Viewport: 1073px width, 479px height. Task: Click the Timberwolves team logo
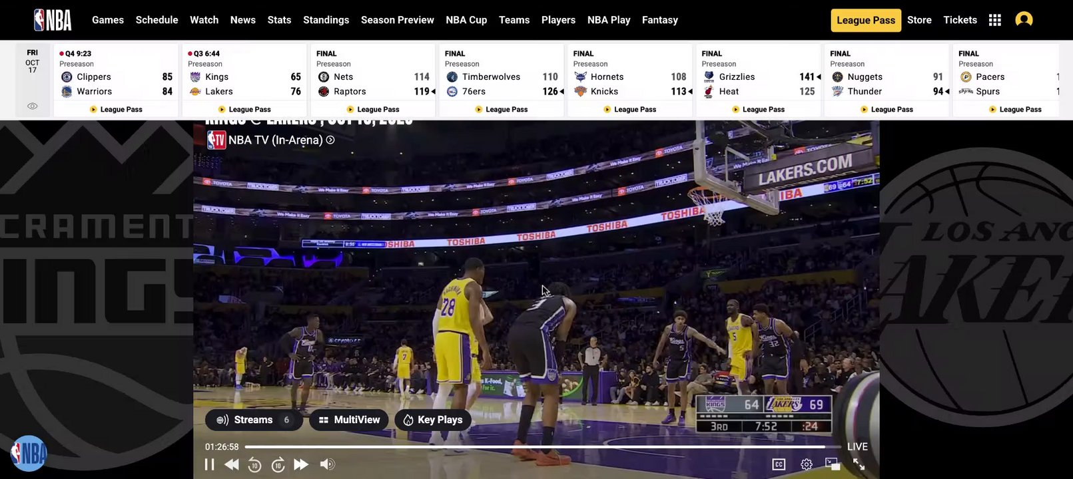pos(452,77)
